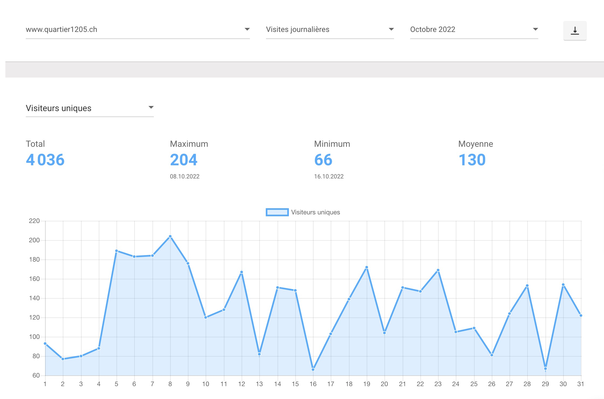604x399 pixels.
Task: Click the Maximum label
Action: 189,144
